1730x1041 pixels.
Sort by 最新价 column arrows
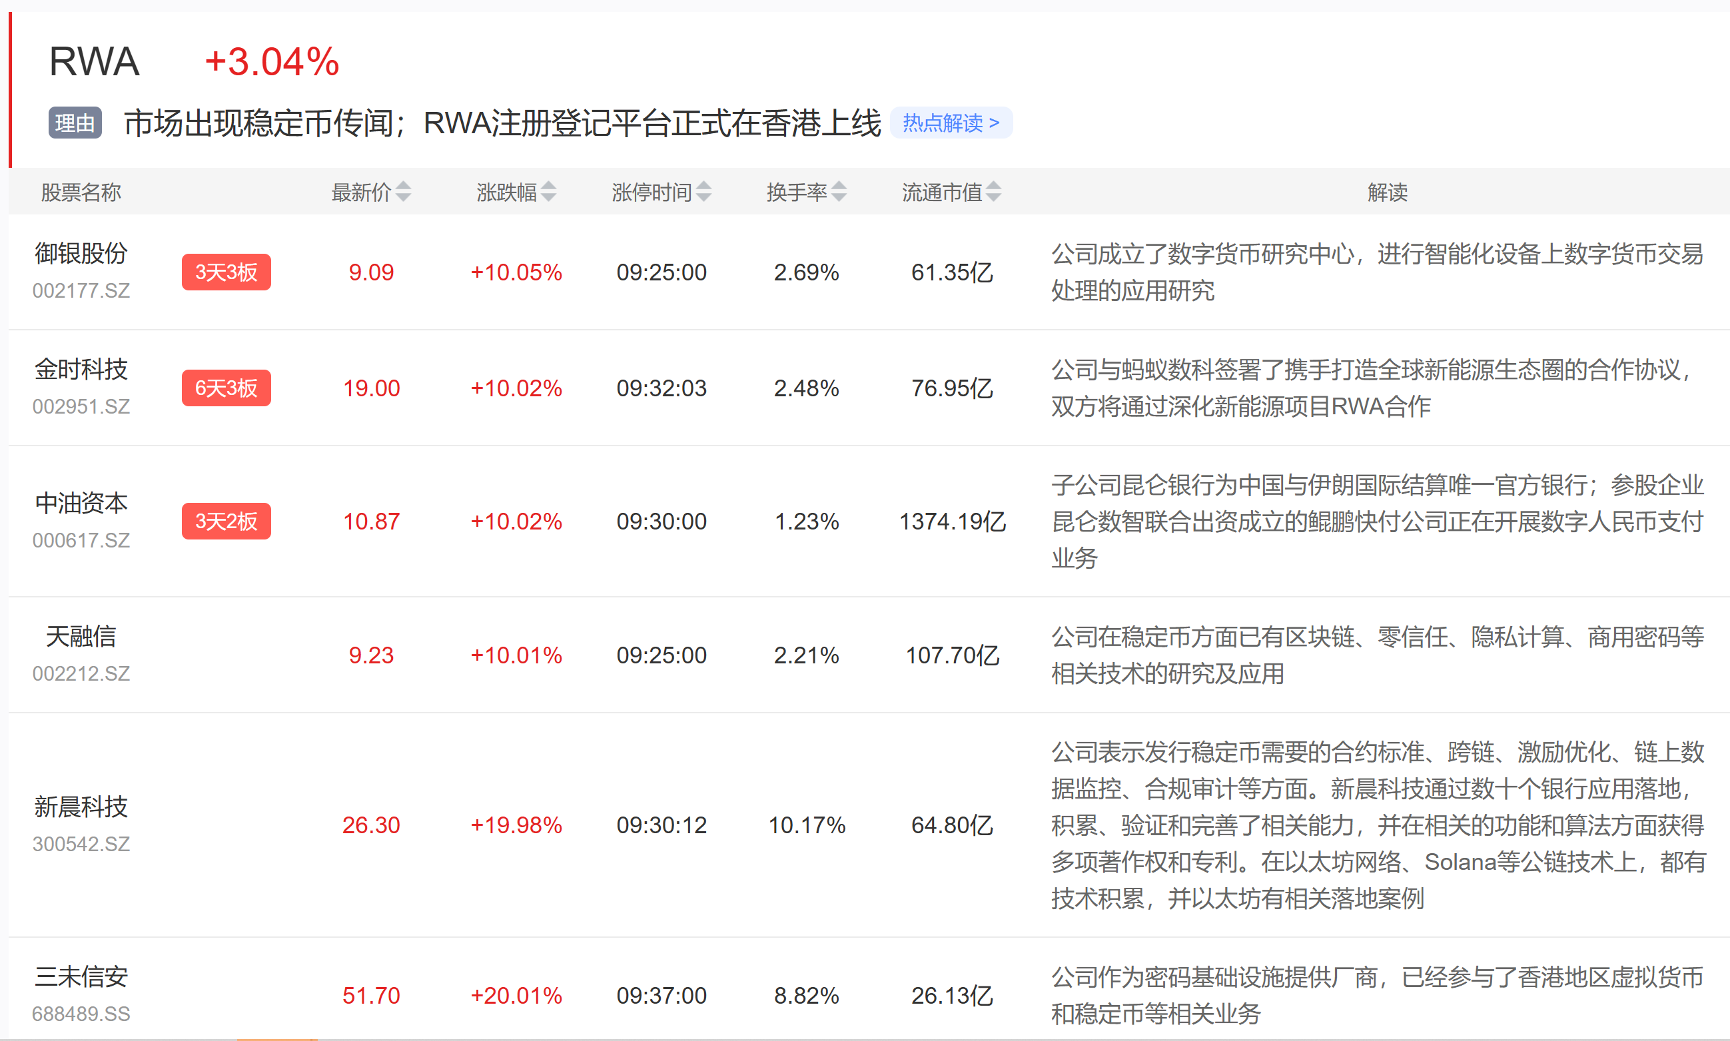(402, 192)
